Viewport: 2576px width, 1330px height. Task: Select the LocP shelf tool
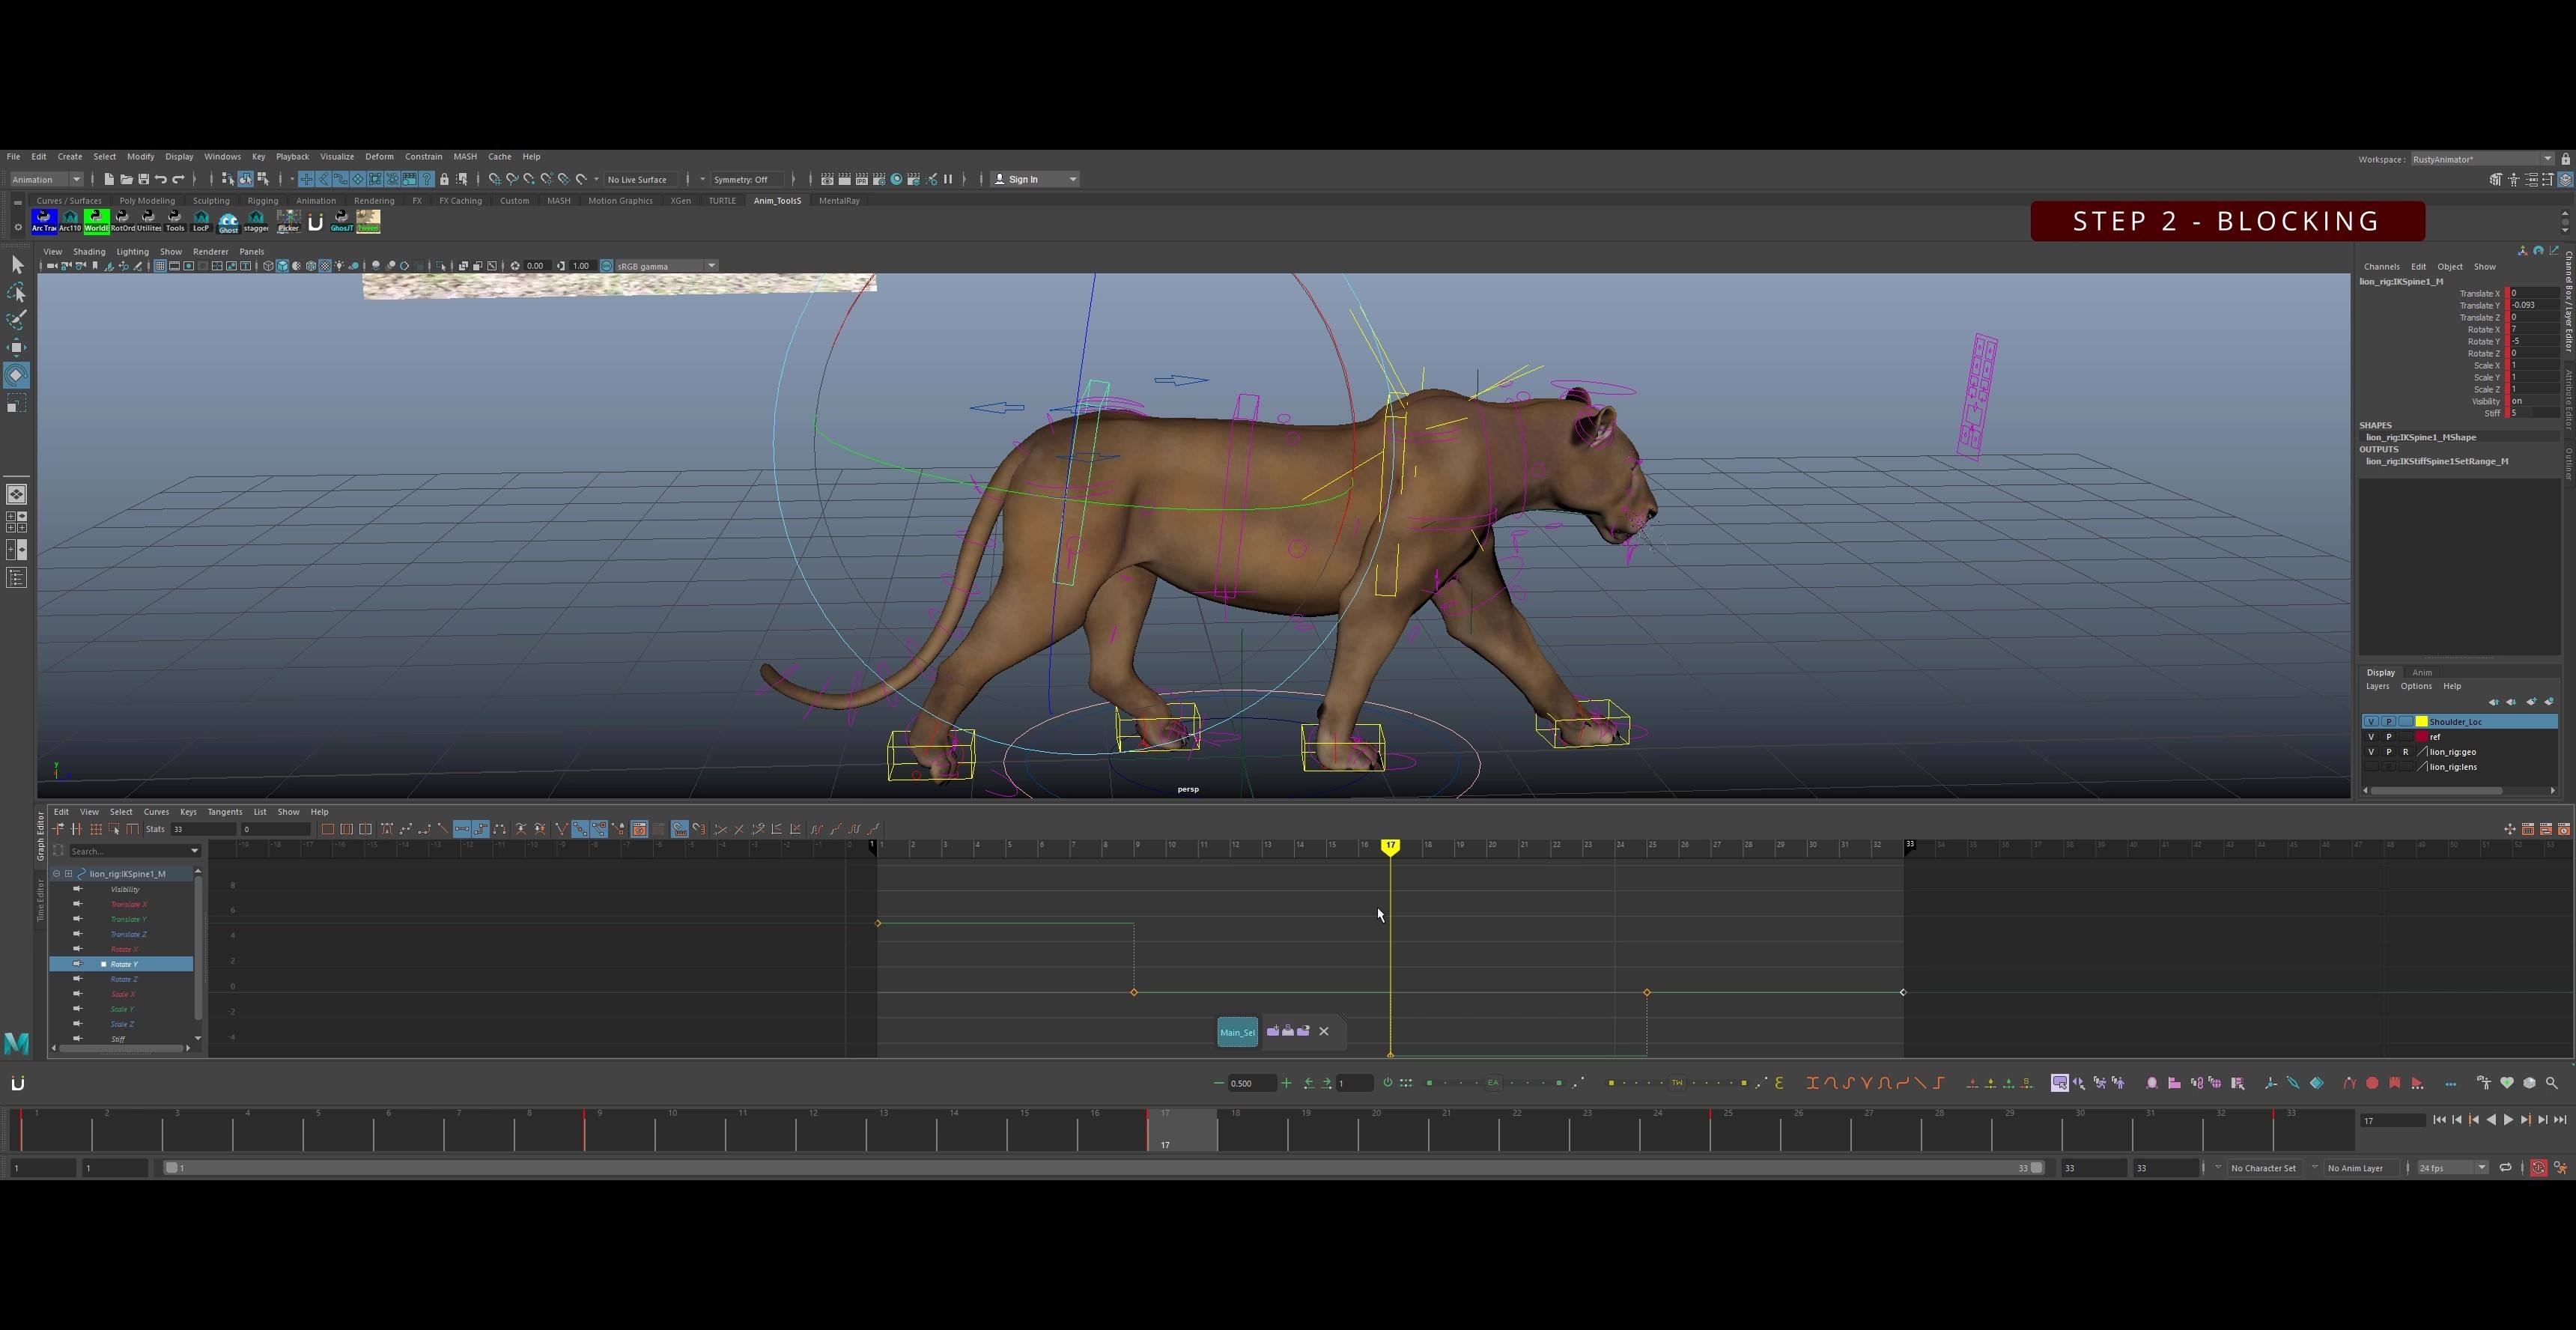click(x=200, y=221)
